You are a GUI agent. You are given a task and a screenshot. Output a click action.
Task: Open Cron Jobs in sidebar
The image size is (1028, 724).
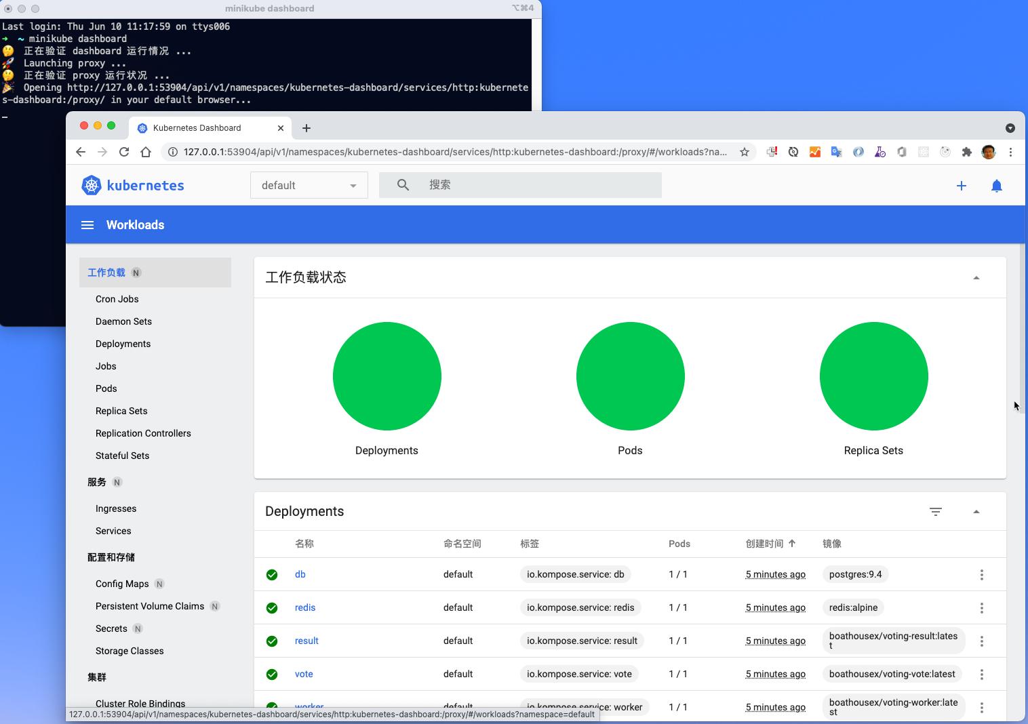coord(117,299)
